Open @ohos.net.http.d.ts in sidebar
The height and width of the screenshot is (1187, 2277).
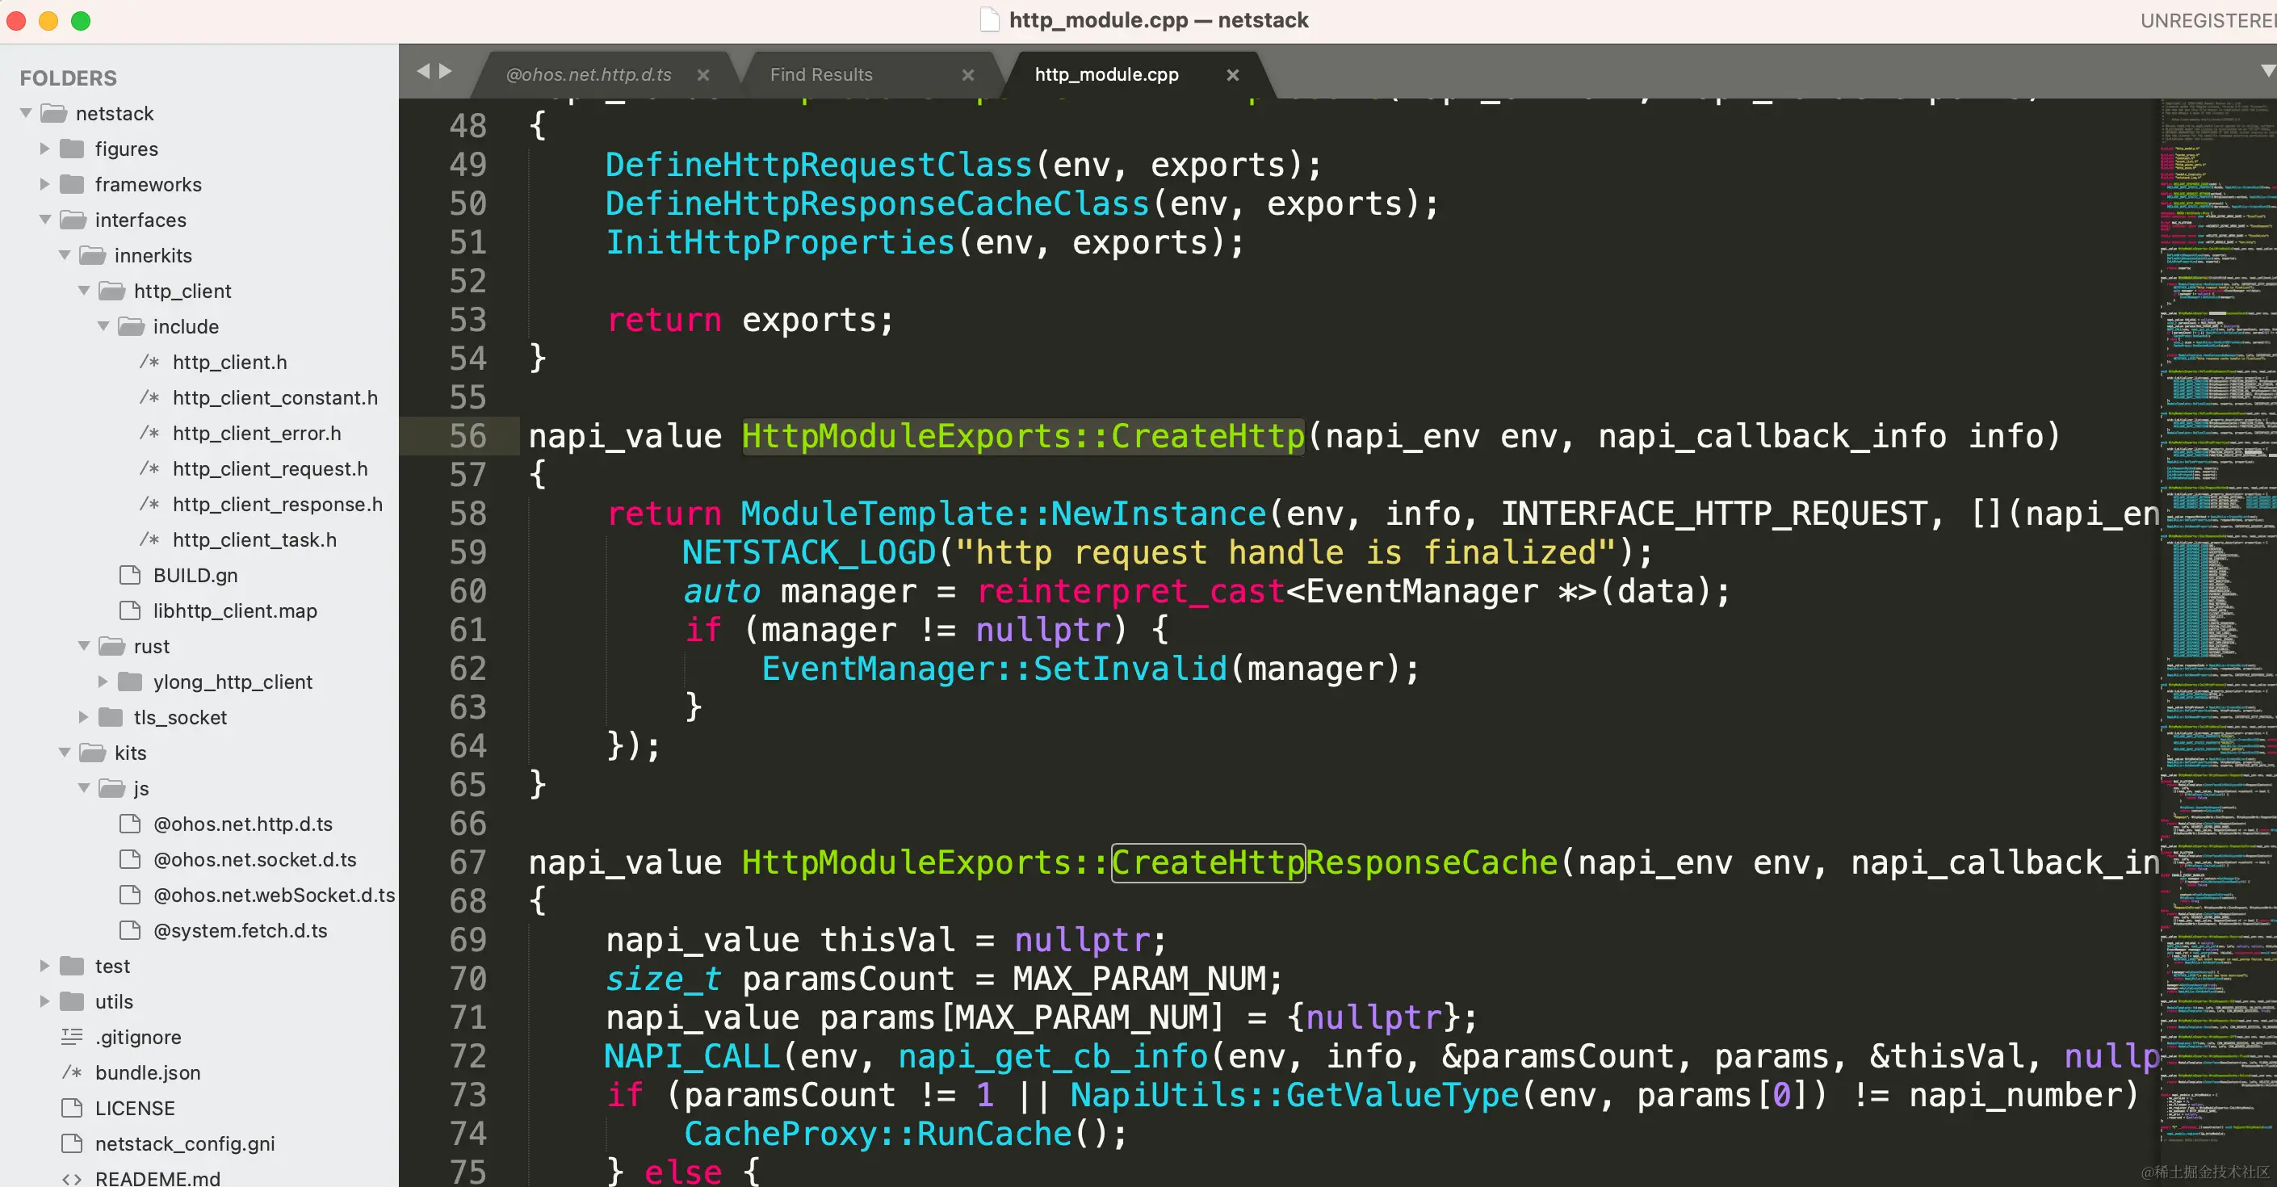click(243, 824)
